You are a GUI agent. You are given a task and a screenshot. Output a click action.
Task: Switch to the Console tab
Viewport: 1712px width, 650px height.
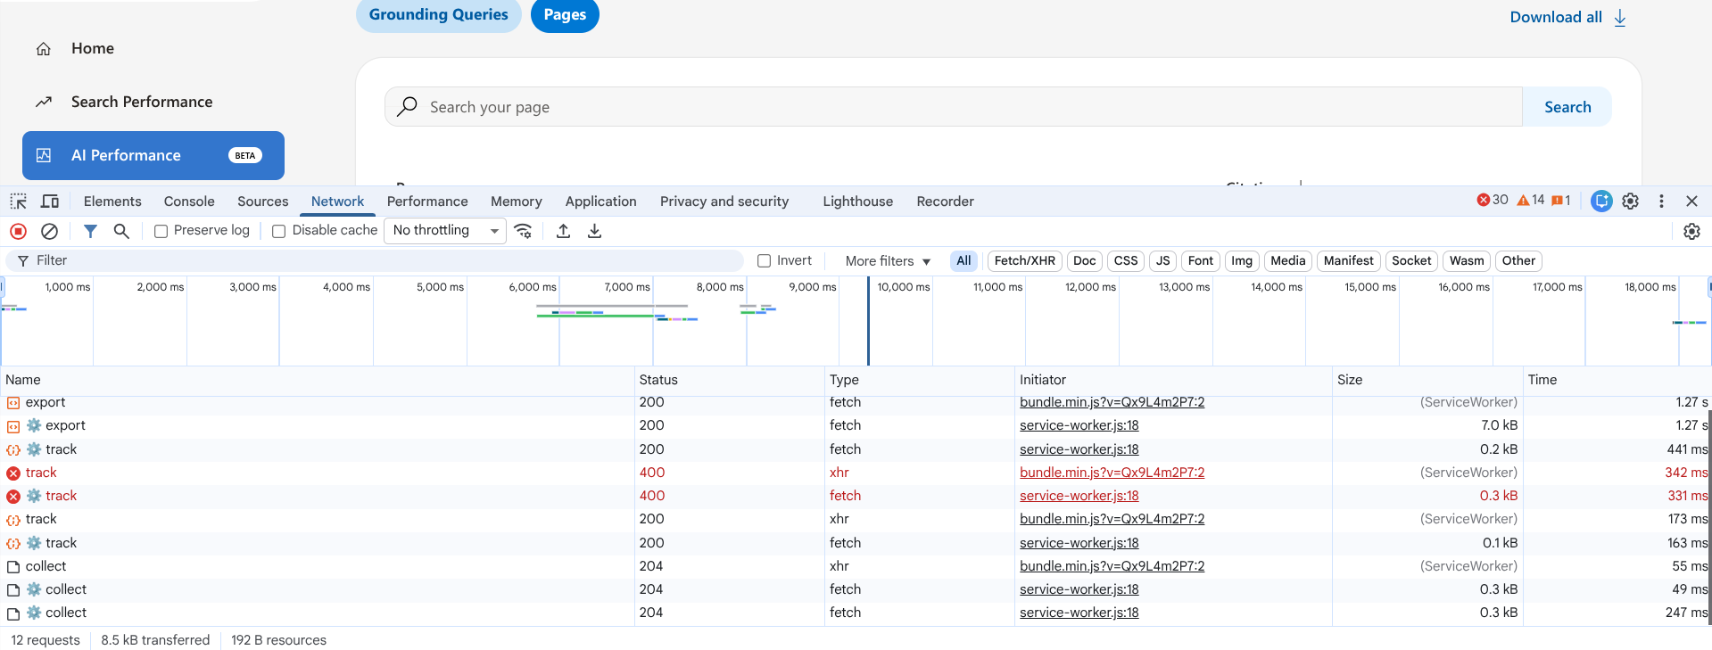(189, 202)
